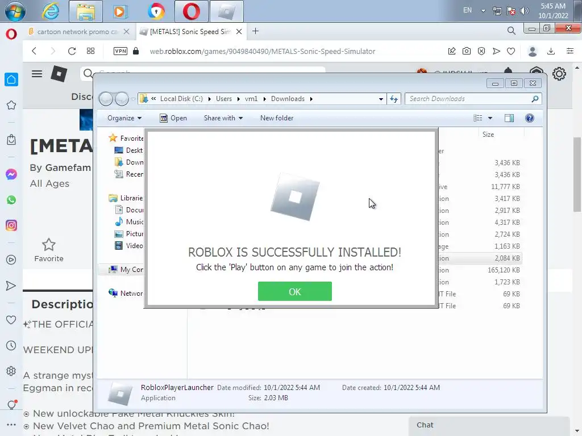Open Organize dropdown in Explorer
This screenshot has height=436, width=582.
[124, 118]
